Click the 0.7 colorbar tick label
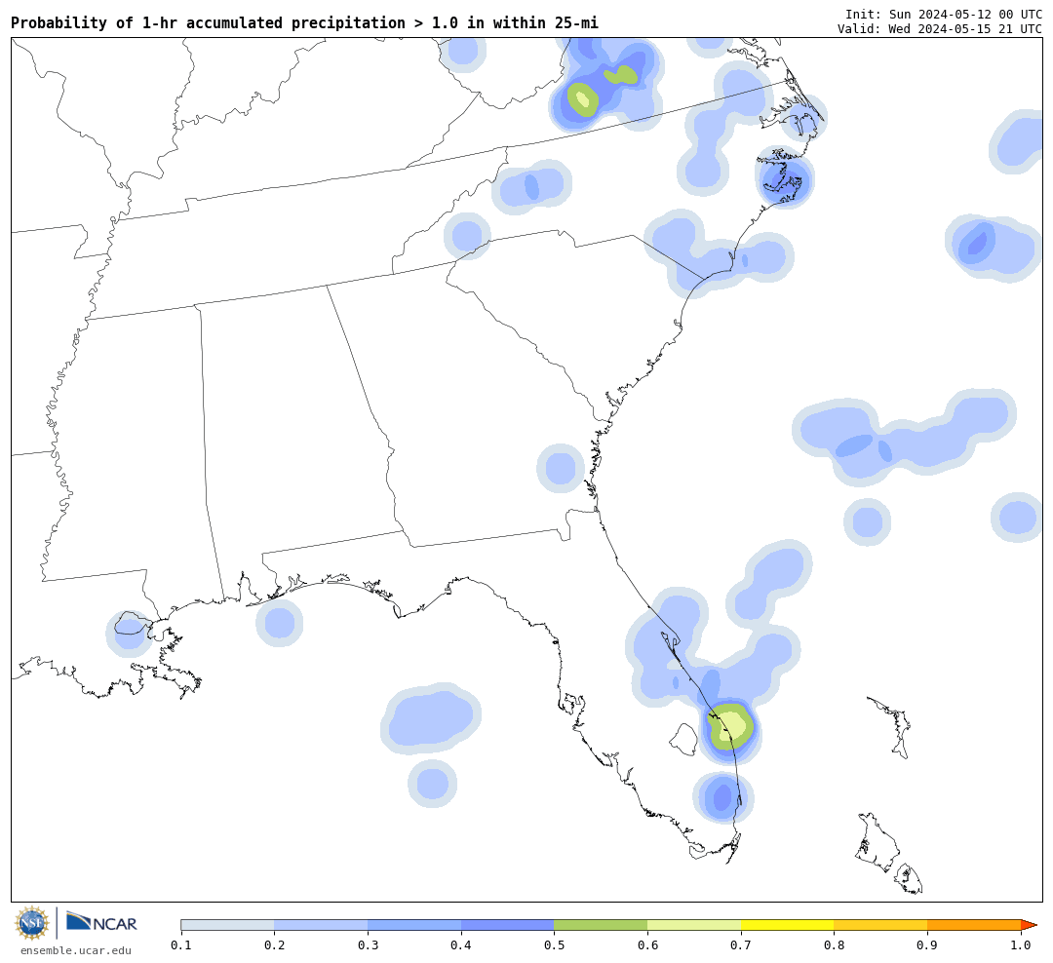The width and height of the screenshot is (1053, 963). (x=741, y=945)
